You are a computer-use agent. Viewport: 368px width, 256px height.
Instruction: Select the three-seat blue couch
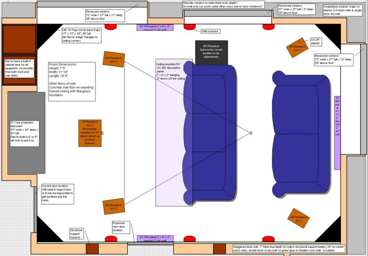(x=210, y=133)
